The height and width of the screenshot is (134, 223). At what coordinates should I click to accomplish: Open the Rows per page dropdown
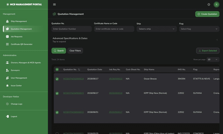[213, 60]
